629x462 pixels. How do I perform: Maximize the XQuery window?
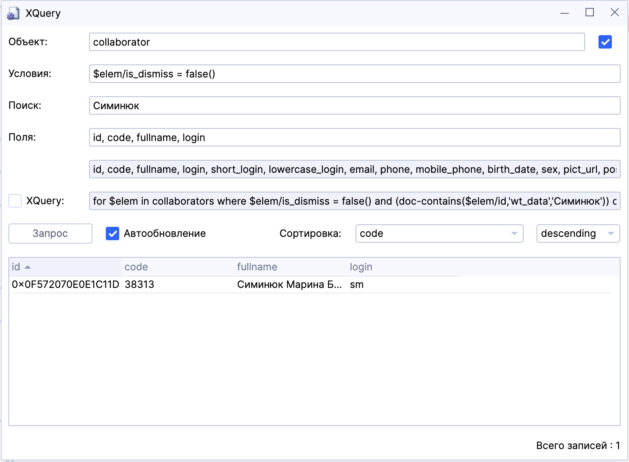point(590,13)
